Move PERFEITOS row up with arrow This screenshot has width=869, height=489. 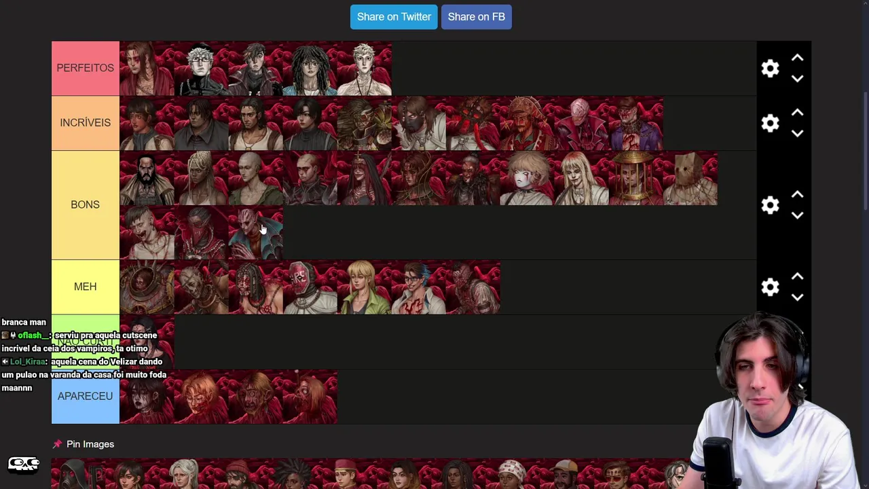point(798,58)
